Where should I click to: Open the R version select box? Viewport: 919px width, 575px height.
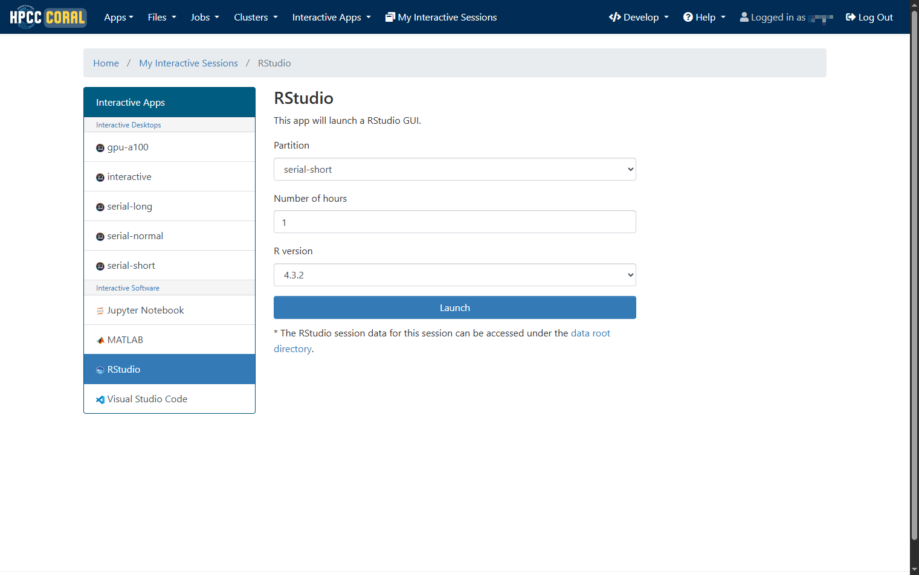tap(455, 275)
